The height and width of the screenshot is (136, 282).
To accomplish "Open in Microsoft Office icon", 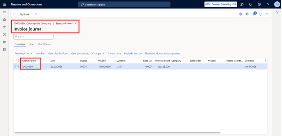I will point(247,14).
